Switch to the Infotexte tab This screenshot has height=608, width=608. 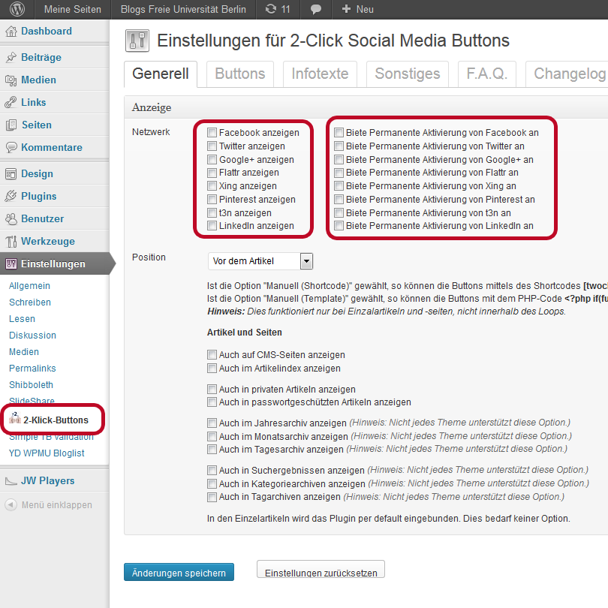tap(320, 74)
